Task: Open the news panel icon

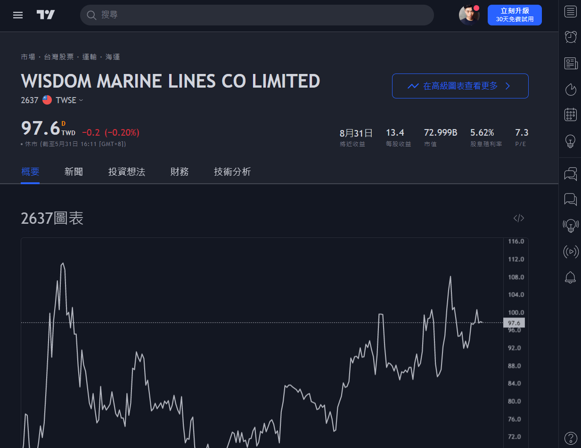Action: (x=571, y=63)
